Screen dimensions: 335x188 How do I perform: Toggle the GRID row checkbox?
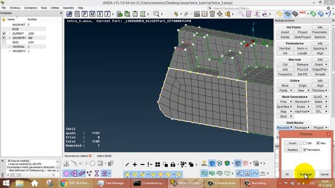click(4, 42)
